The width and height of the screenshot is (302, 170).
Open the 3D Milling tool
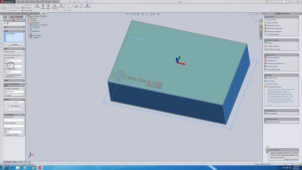click(x=48, y=7)
